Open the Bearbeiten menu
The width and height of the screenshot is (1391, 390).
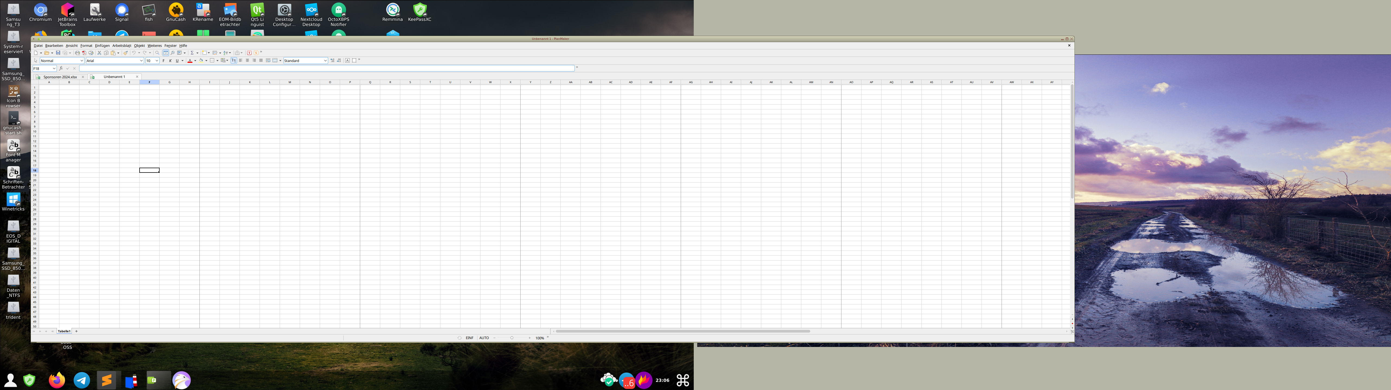(x=54, y=46)
